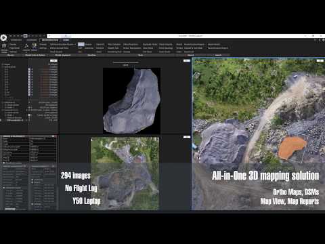
Task: Toggle the bottom-most blue checkbox in the images list
Action: (29, 95)
